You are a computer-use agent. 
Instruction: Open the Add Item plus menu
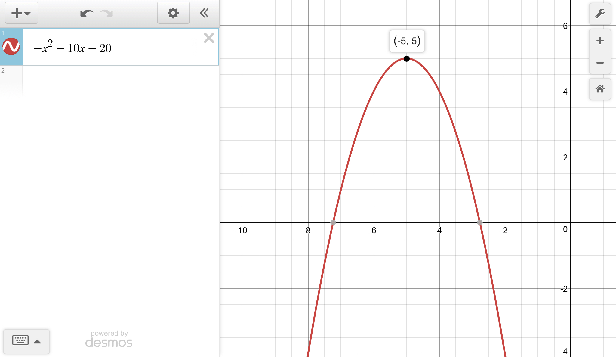21,13
